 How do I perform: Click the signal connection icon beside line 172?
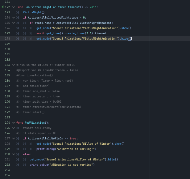click(2, 7)
